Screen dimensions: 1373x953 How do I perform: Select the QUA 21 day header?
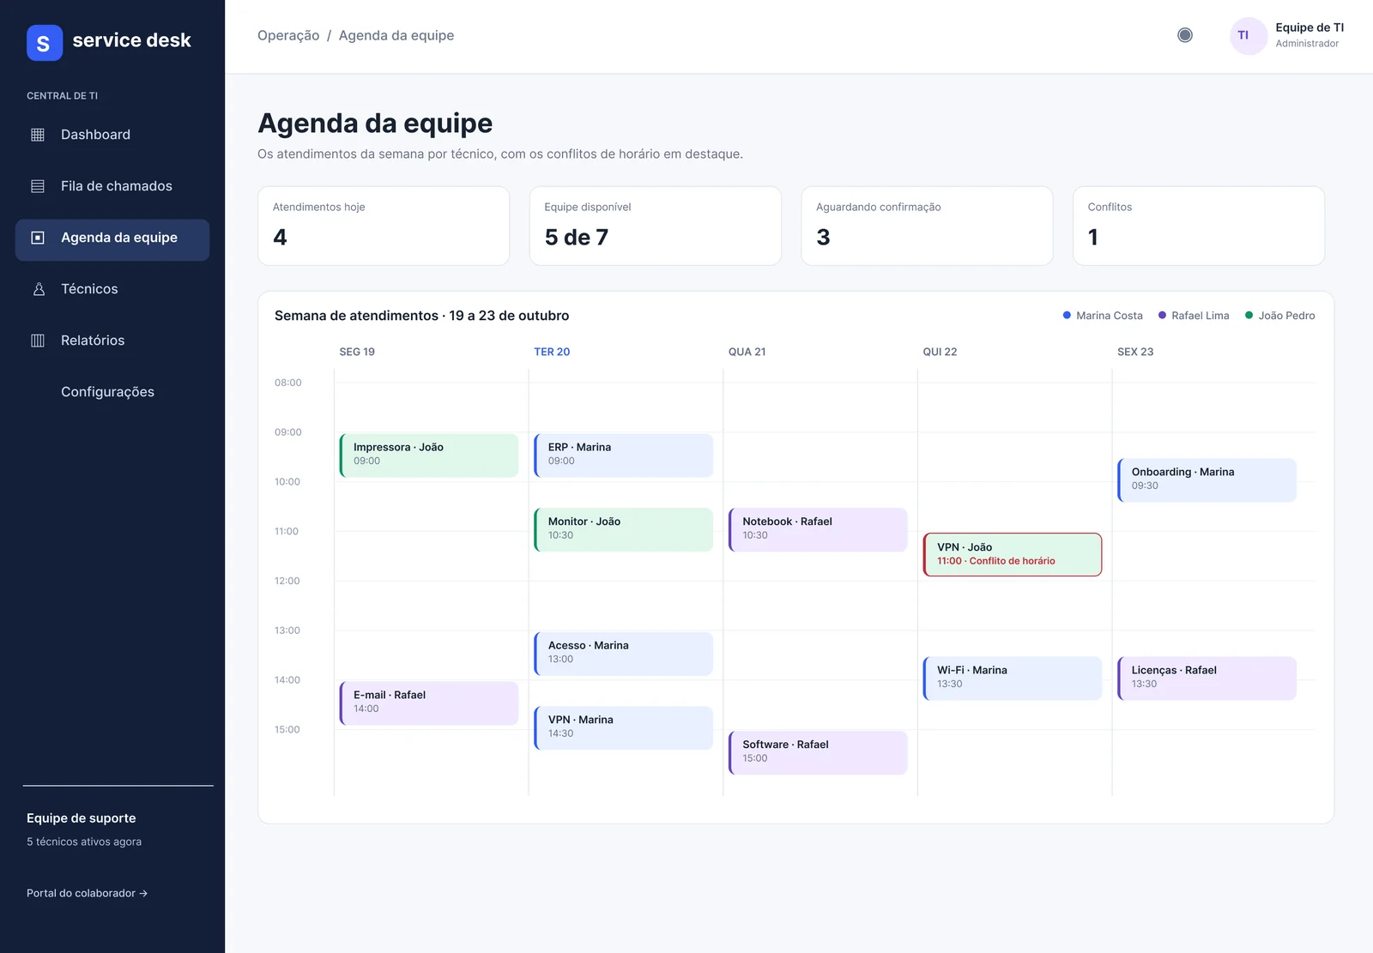click(747, 352)
